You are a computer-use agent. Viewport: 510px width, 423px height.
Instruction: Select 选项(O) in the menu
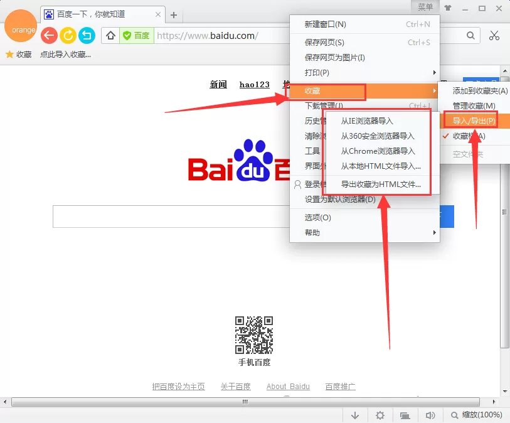click(364, 217)
